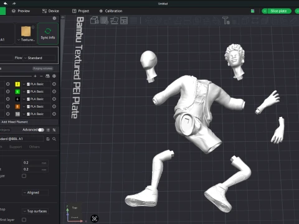
Task: Click the second 0.2 mm input field
Action: click(35, 169)
